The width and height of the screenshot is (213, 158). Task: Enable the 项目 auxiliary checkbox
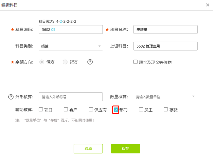point(41,110)
